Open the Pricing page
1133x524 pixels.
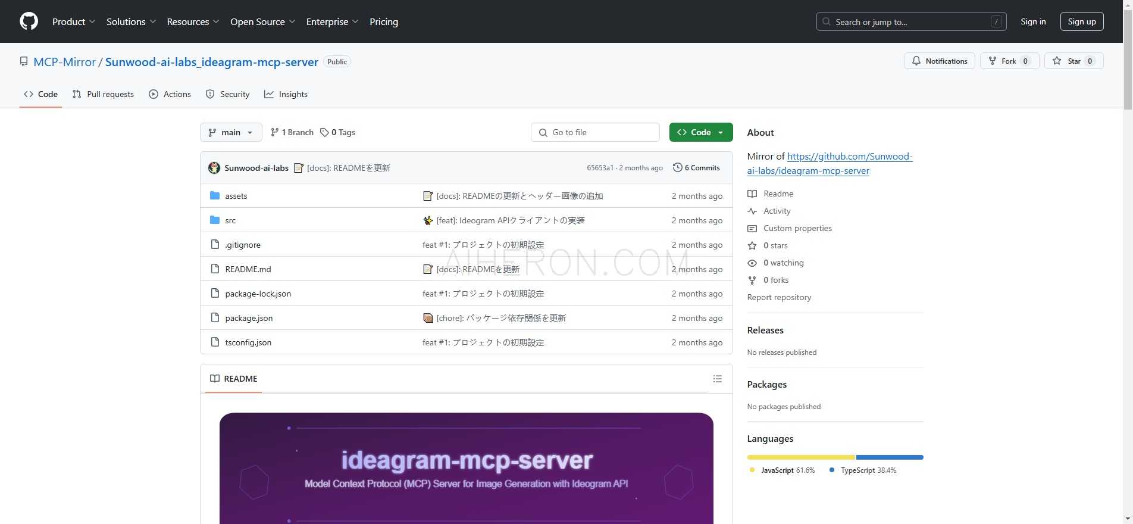coord(384,21)
